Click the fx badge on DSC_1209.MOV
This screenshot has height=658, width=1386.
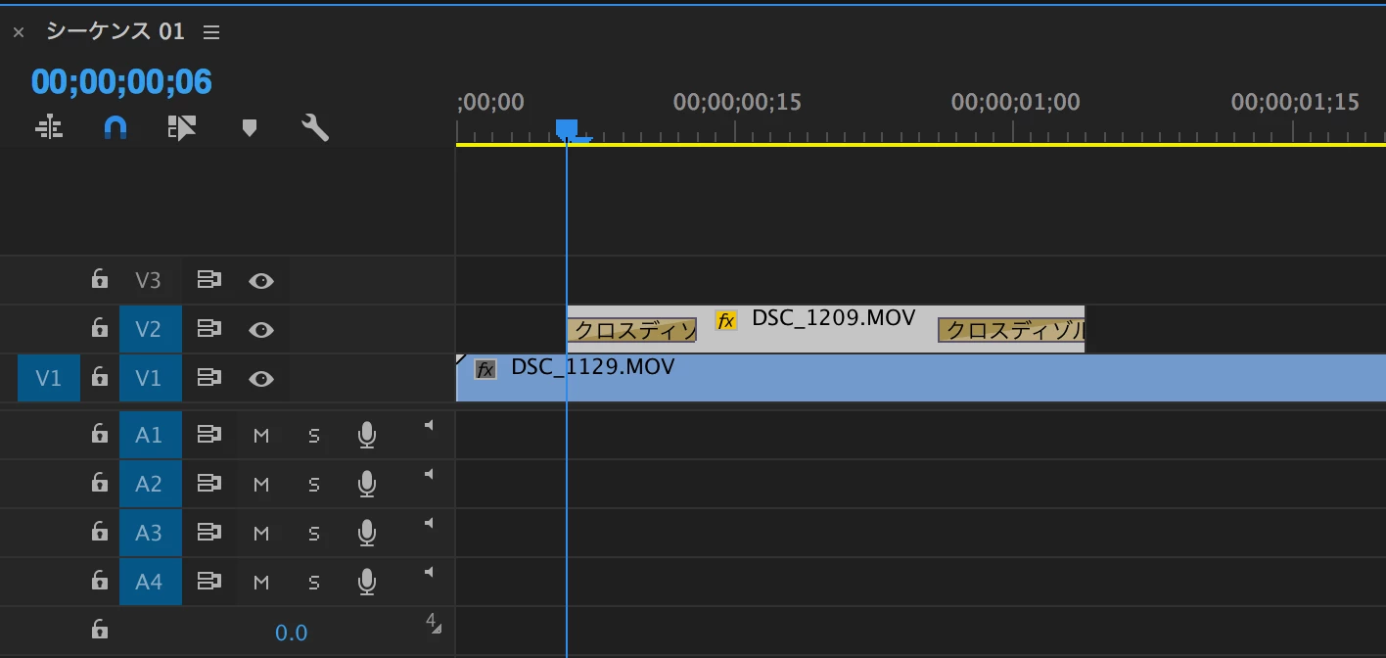pos(725,320)
